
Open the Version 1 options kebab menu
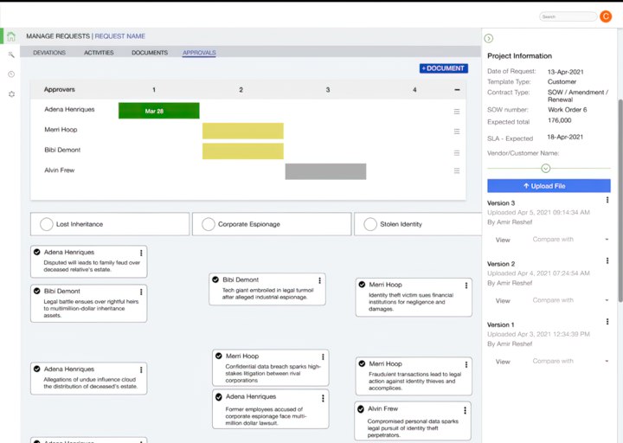pos(607,322)
